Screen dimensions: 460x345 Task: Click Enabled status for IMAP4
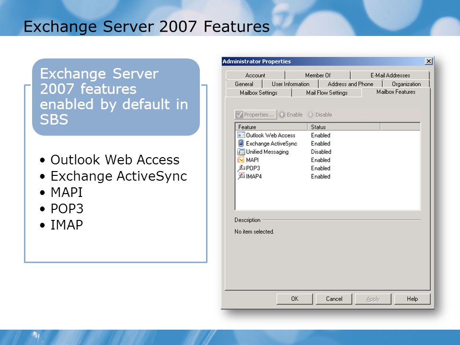point(321,176)
